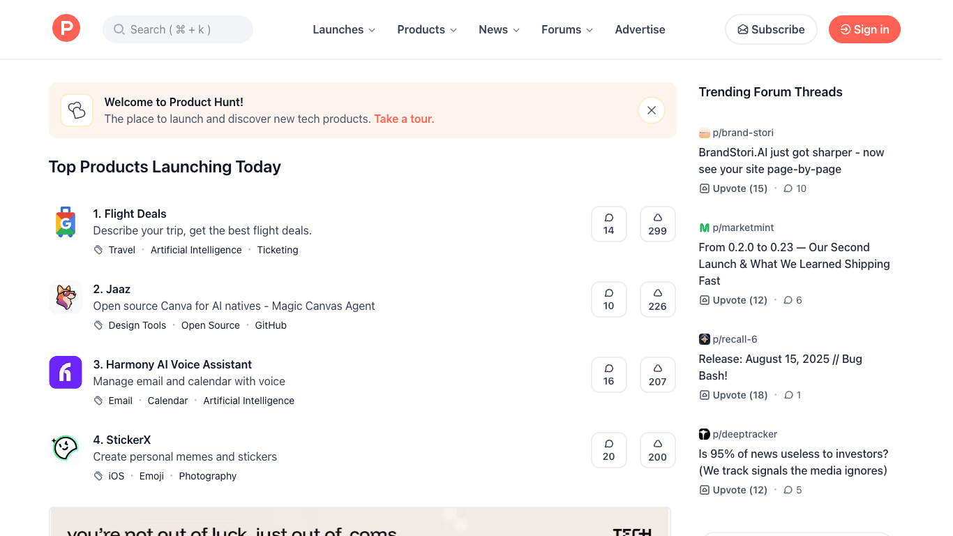The height and width of the screenshot is (536, 953).
Task: Open the Products dropdown menu
Action: (x=426, y=29)
